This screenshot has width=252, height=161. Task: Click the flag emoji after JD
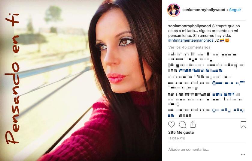coord(222,40)
